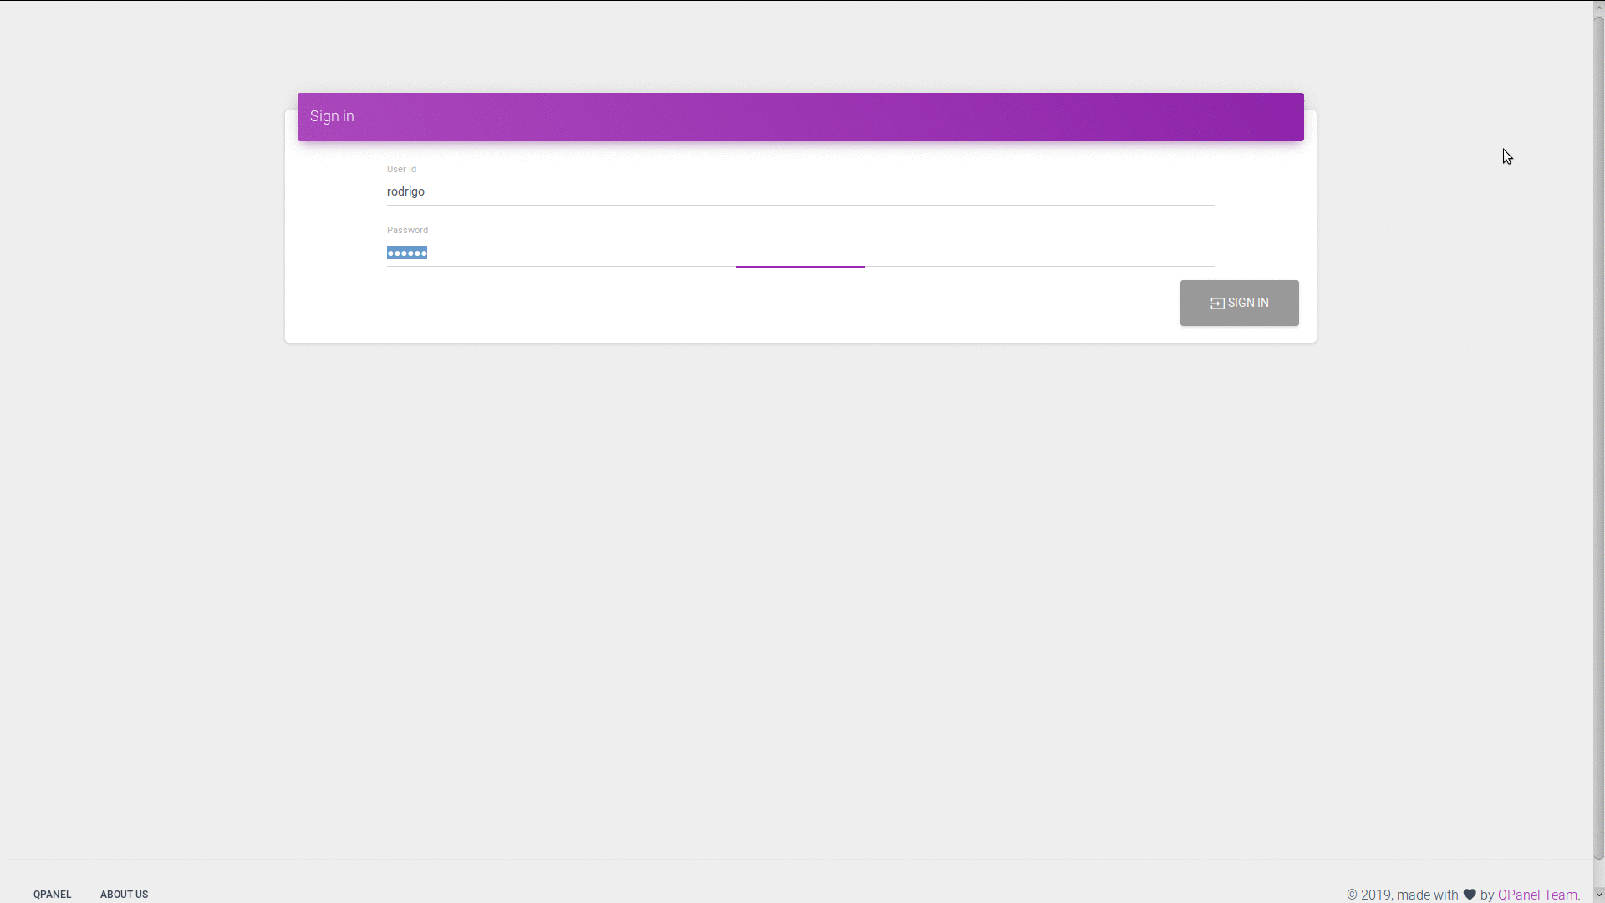Image resolution: width=1605 pixels, height=903 pixels.
Task: Click the 'Password' field label
Action: pyautogui.click(x=407, y=230)
